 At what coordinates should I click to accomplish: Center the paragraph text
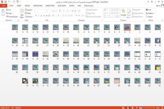[x=66, y=16]
